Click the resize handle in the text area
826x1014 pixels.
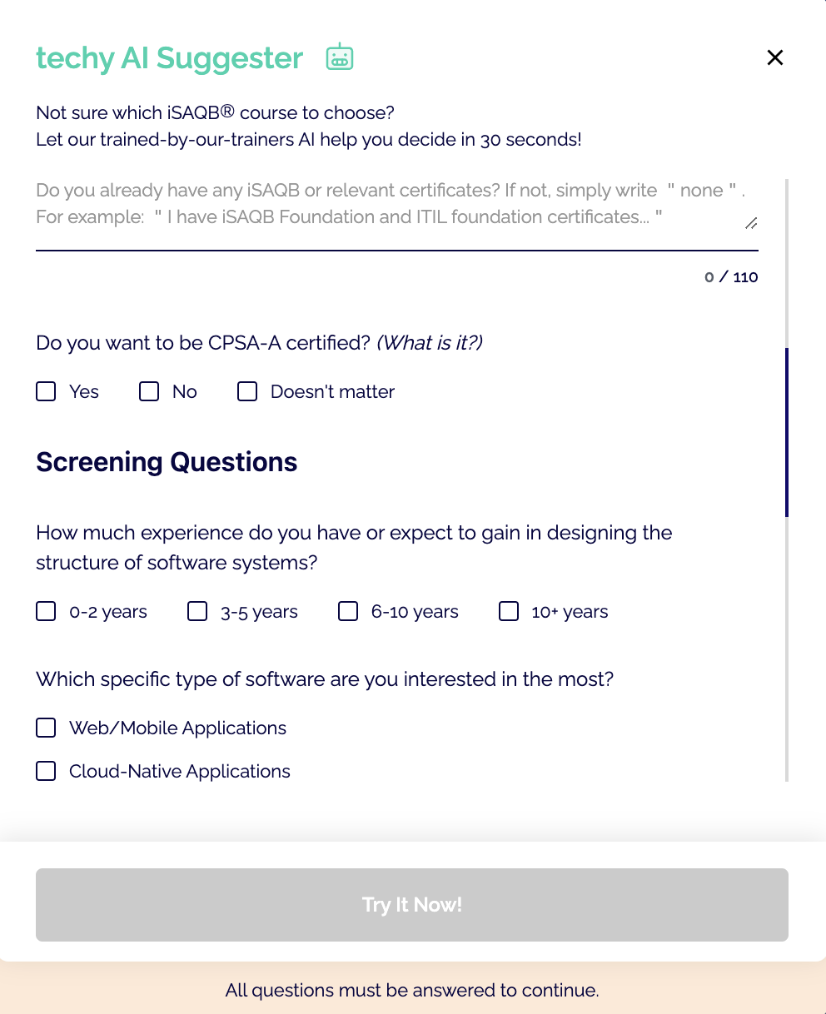pyautogui.click(x=752, y=223)
